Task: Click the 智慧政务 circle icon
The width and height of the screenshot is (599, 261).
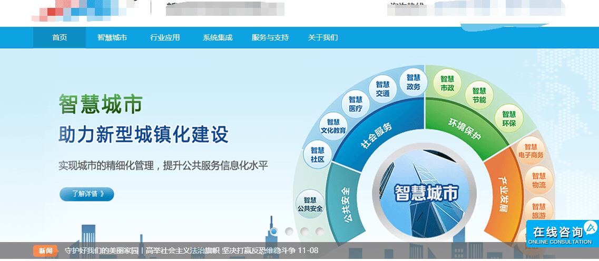Action: [x=413, y=82]
